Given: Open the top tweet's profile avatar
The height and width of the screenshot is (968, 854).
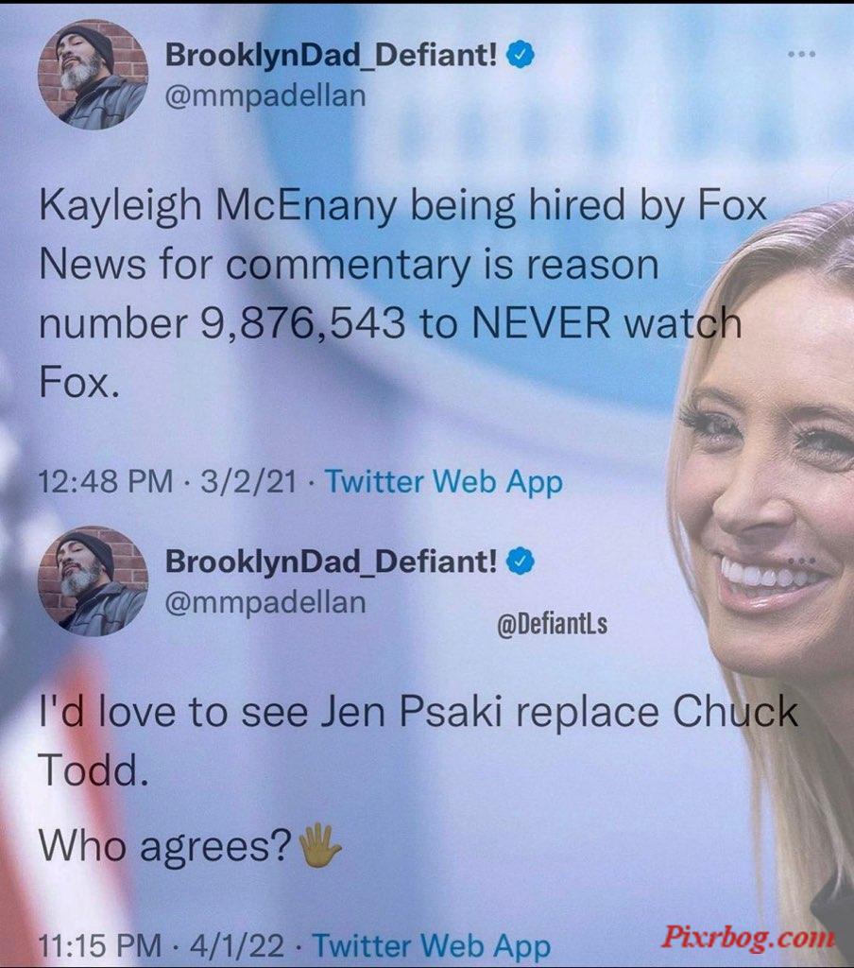Looking at the screenshot, I should [93, 74].
